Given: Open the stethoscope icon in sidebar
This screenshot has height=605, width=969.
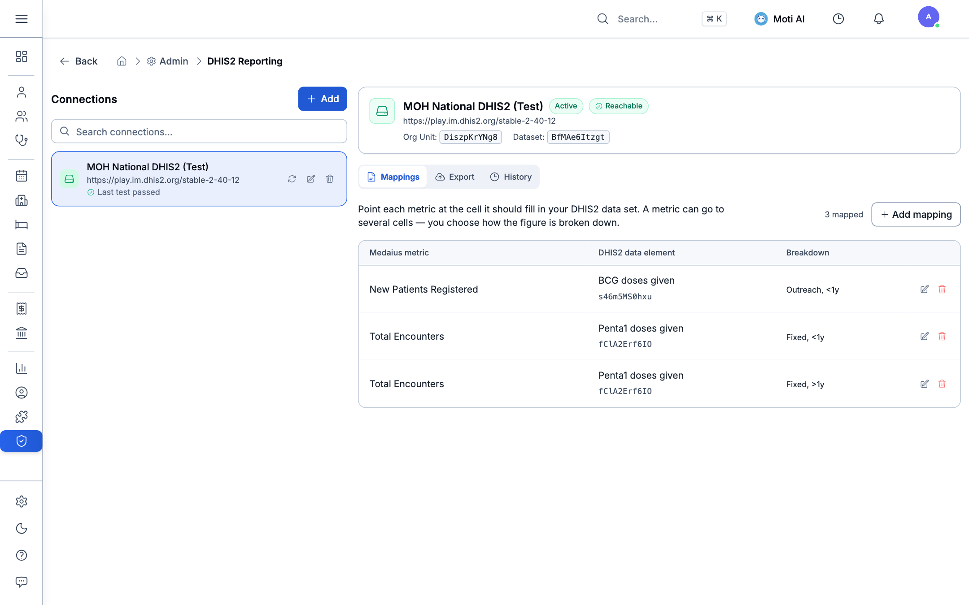Looking at the screenshot, I should pos(21,140).
